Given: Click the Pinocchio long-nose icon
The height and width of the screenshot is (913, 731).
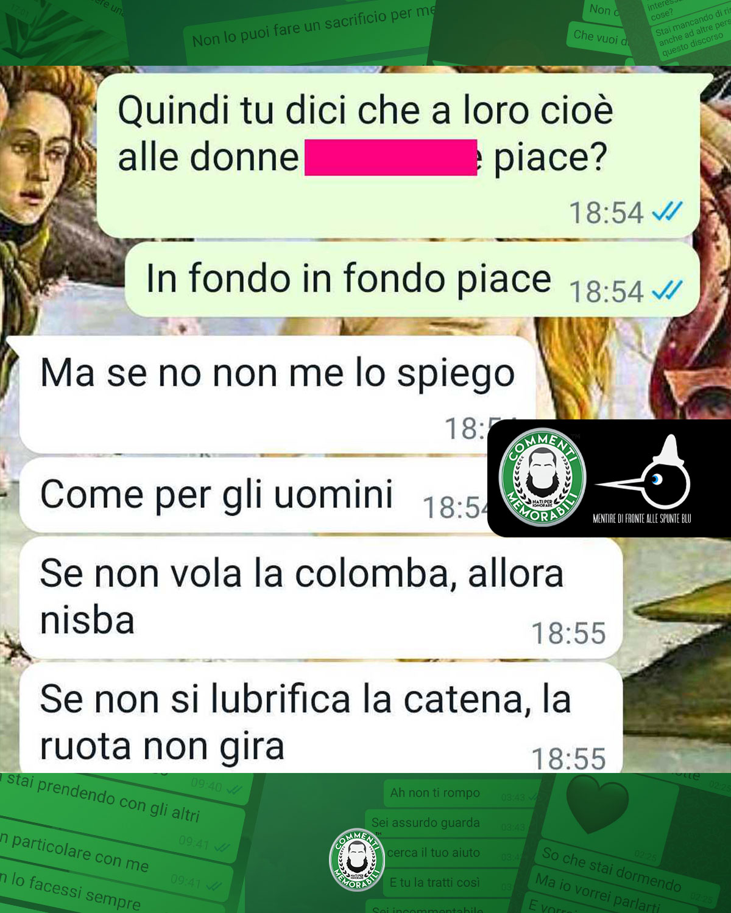Looking at the screenshot, I should pos(643,475).
